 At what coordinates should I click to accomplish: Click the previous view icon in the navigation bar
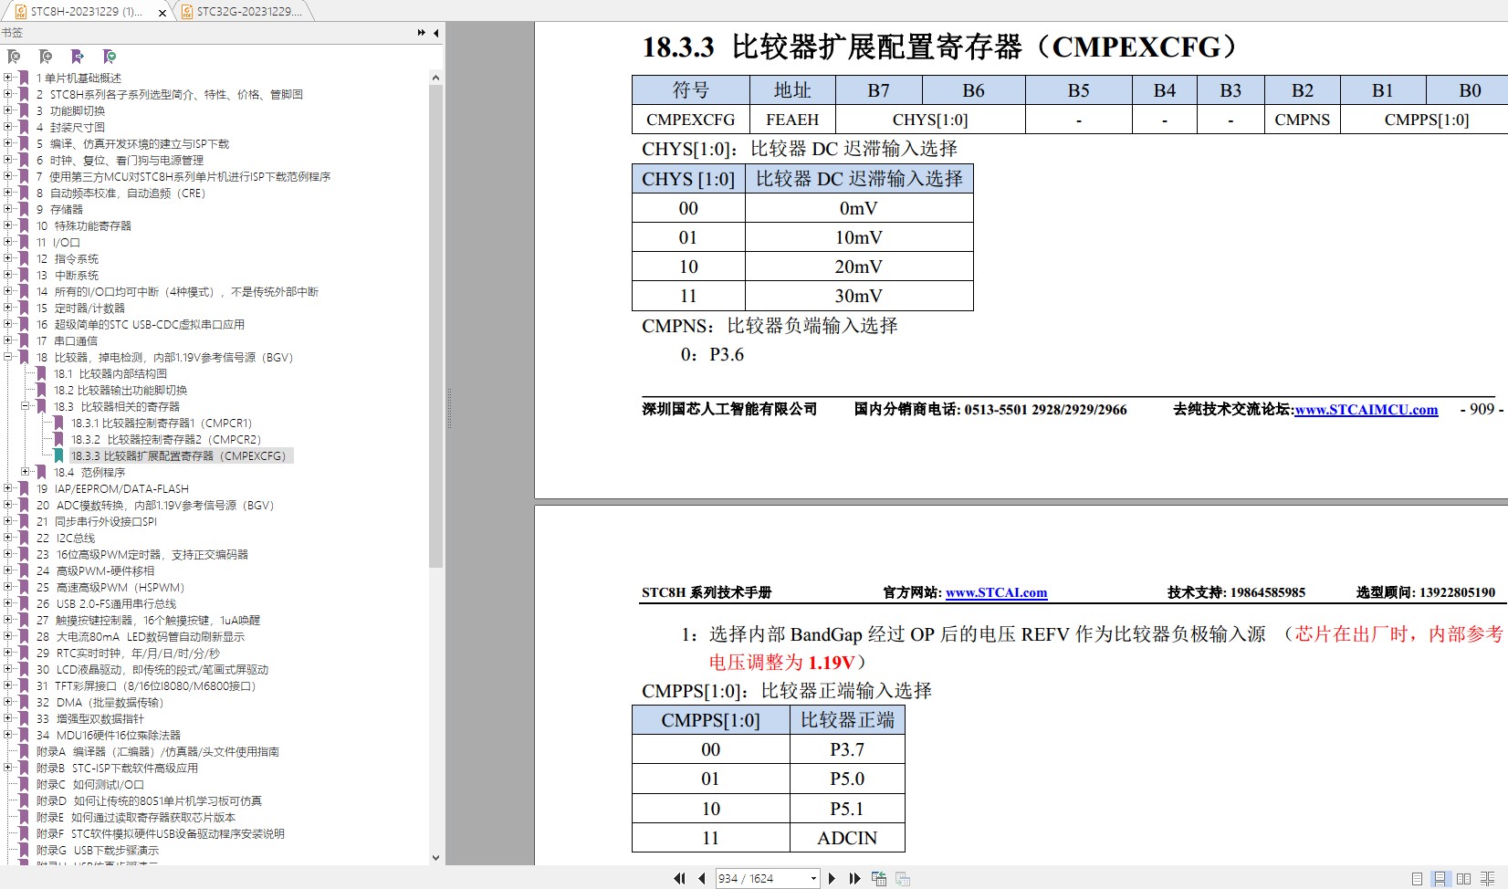point(879,878)
